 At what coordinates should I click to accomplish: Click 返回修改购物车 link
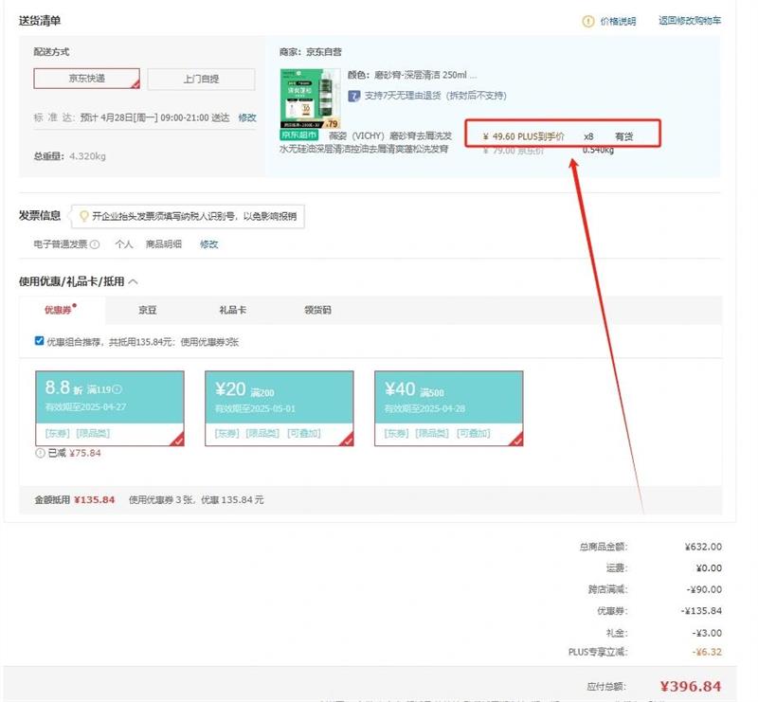click(x=690, y=21)
